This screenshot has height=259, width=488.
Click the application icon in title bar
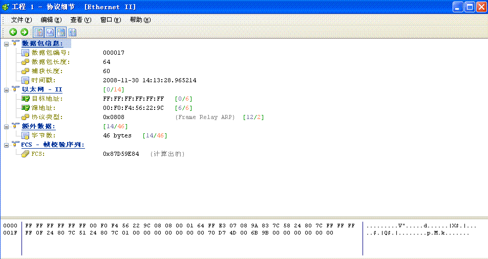coord(5,7)
